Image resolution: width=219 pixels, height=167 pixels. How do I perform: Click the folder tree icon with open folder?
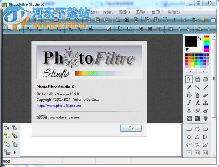[x=7, y=136]
